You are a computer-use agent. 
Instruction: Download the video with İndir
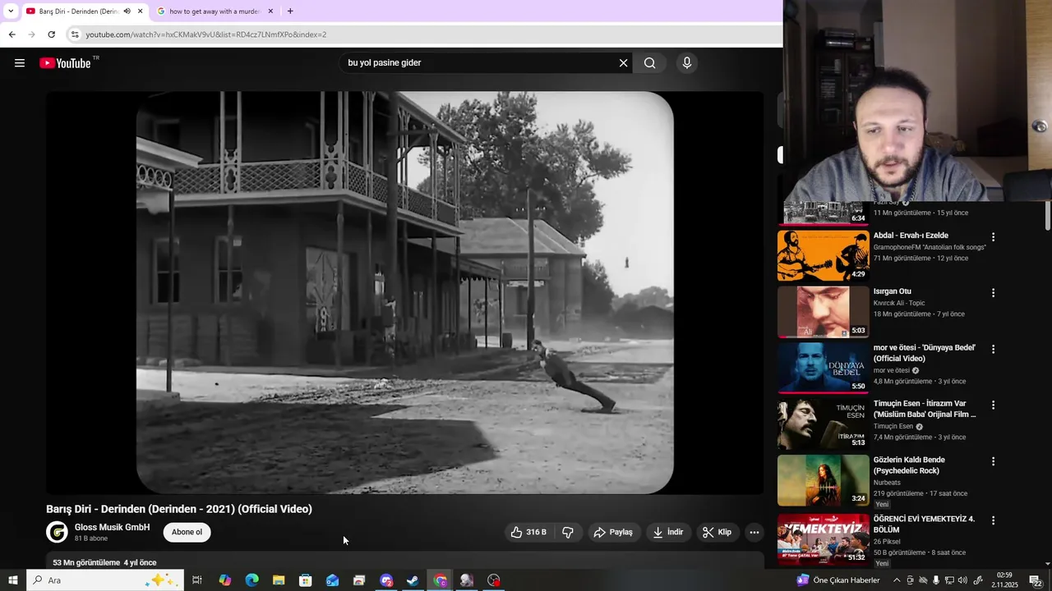click(x=668, y=532)
